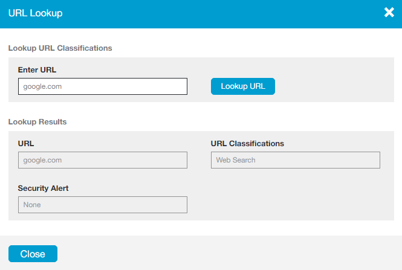Click the Security Alert field showing None

coord(103,205)
